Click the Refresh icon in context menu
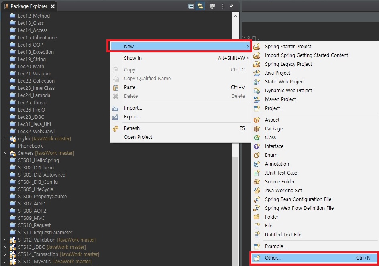This screenshot has width=379, height=266. 116,128
